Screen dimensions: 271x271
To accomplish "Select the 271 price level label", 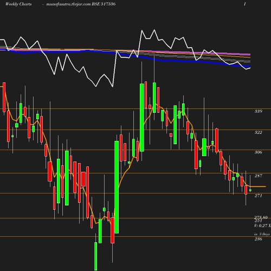I will pyautogui.click(x=259, y=196).
